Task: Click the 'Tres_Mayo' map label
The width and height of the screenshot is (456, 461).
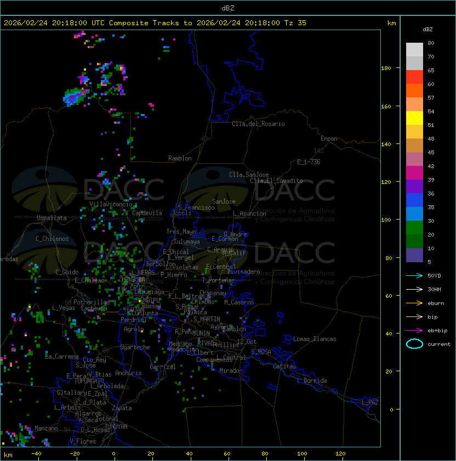Action: click(181, 232)
